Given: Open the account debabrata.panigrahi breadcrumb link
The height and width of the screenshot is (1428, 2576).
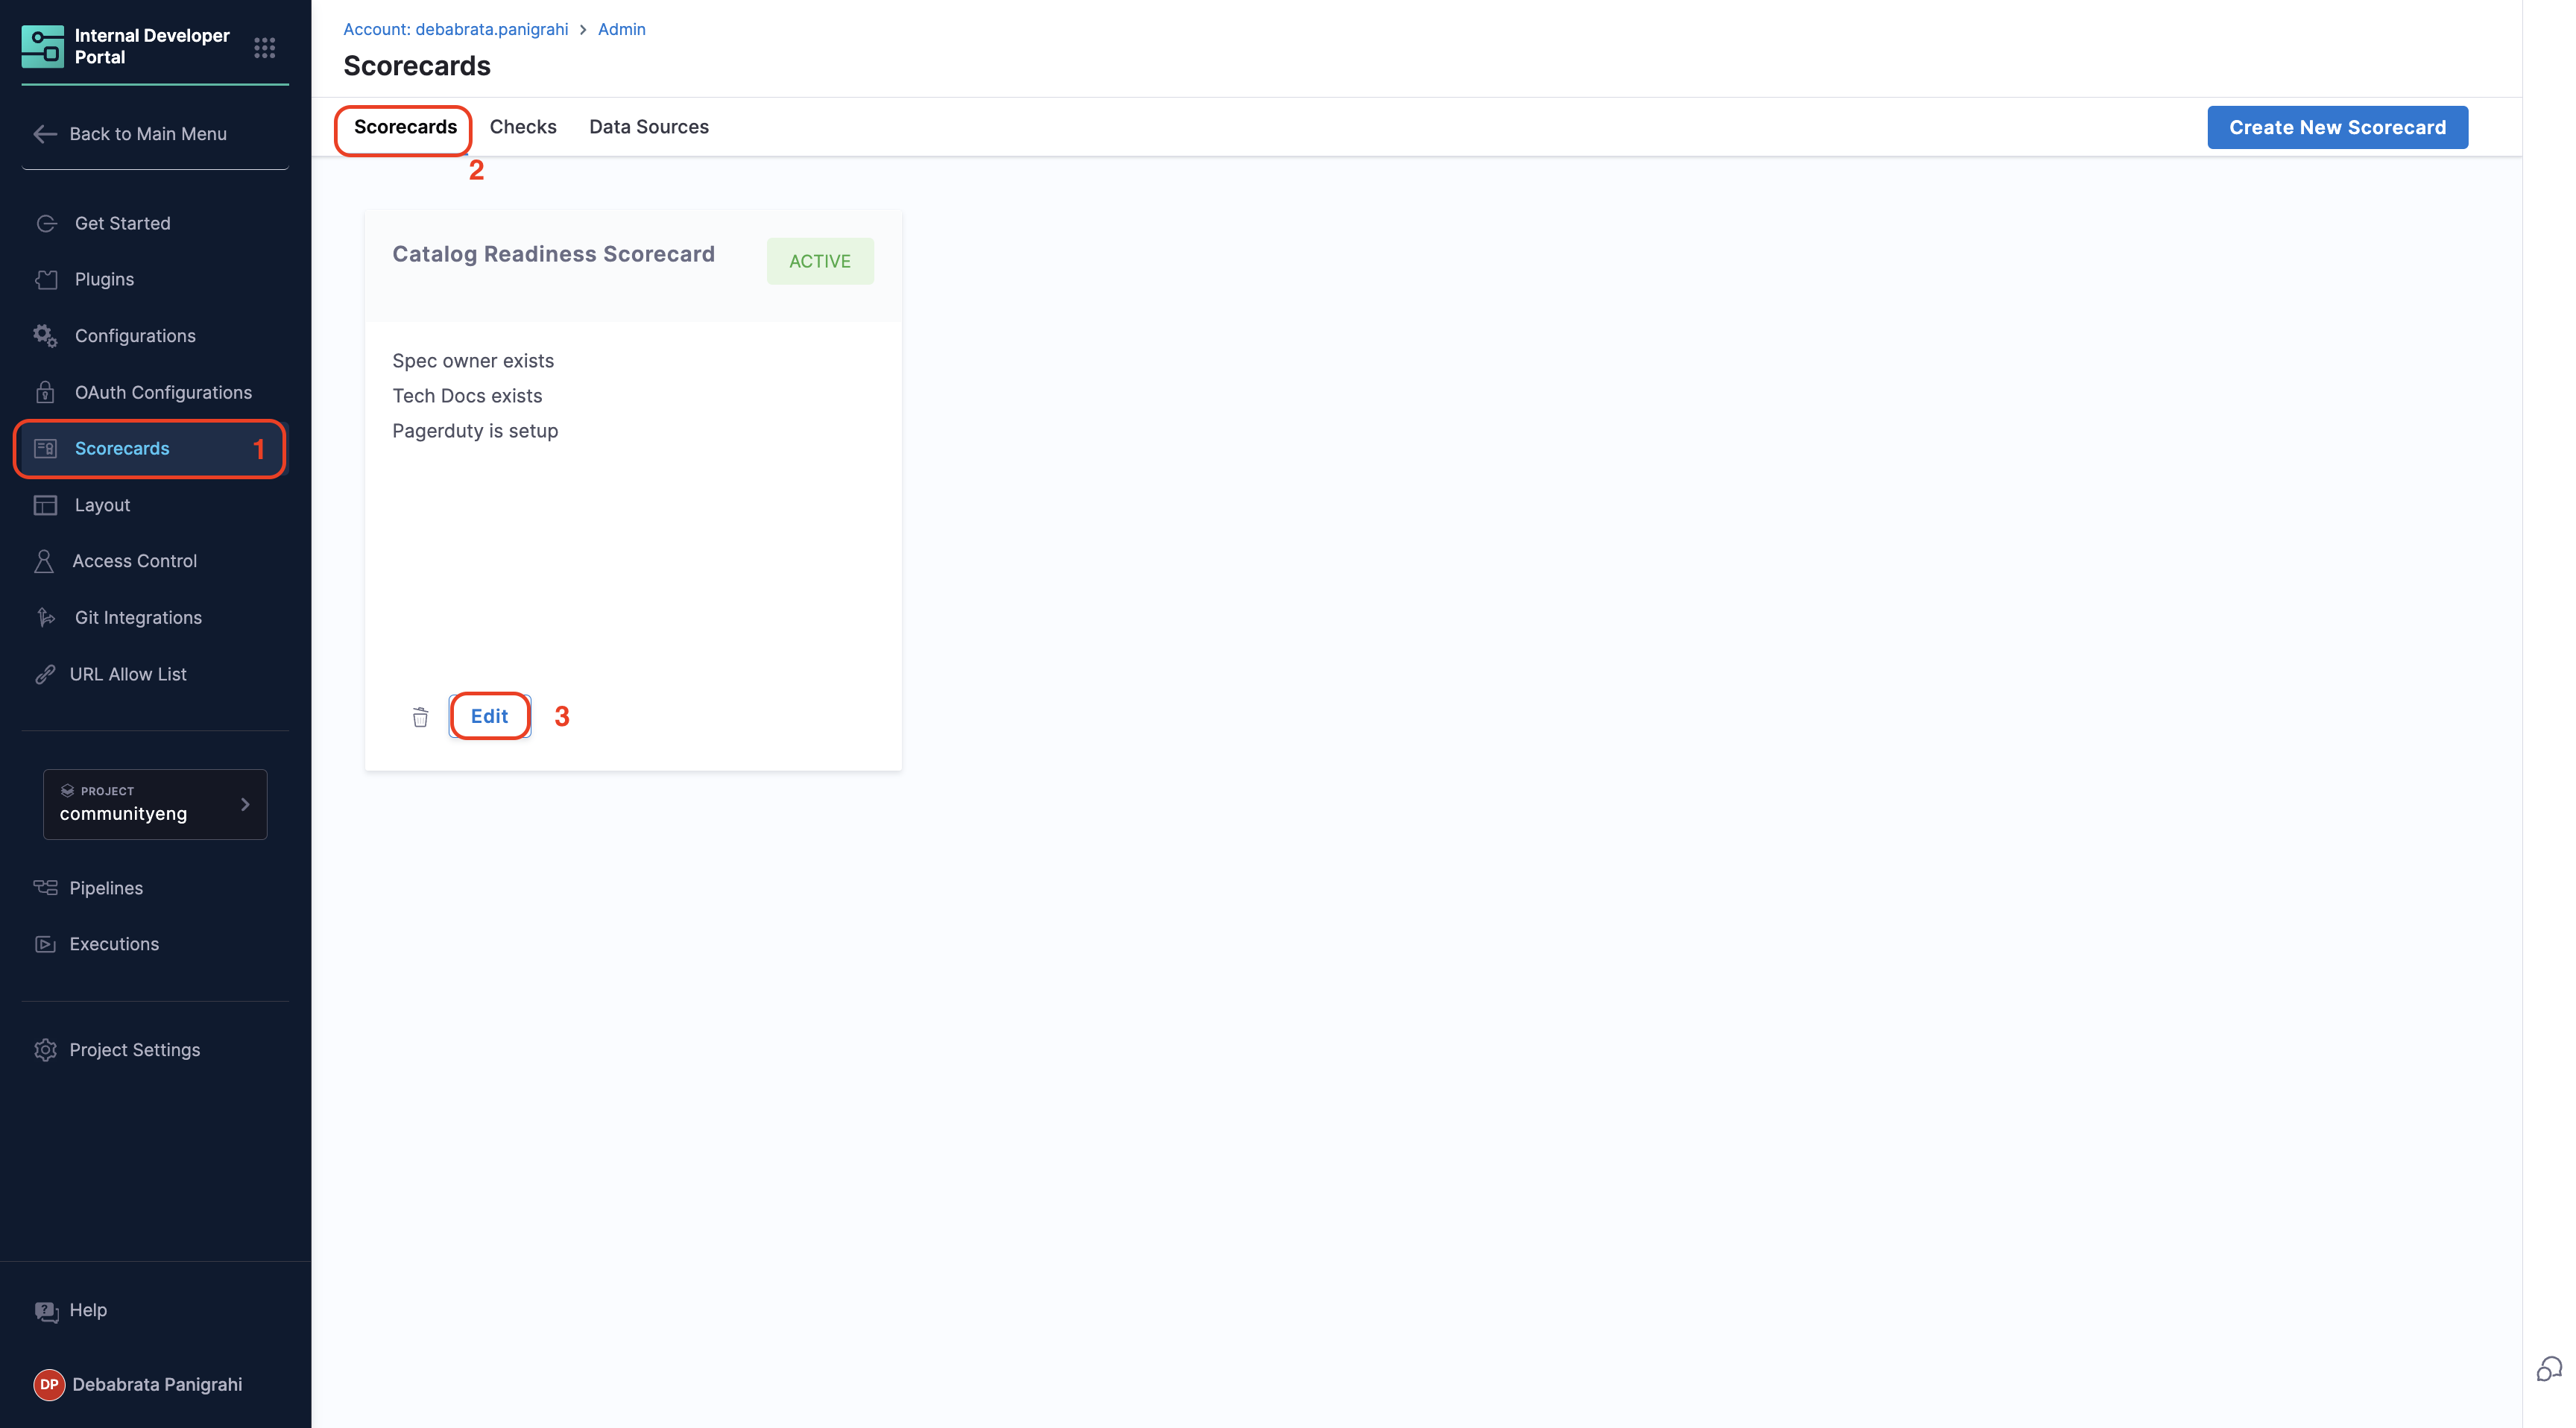Looking at the screenshot, I should click(x=455, y=29).
